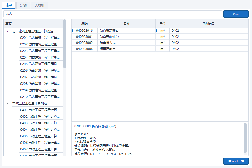Open the 人材机 tab
The height and width of the screenshot is (168, 252).
(40, 5)
